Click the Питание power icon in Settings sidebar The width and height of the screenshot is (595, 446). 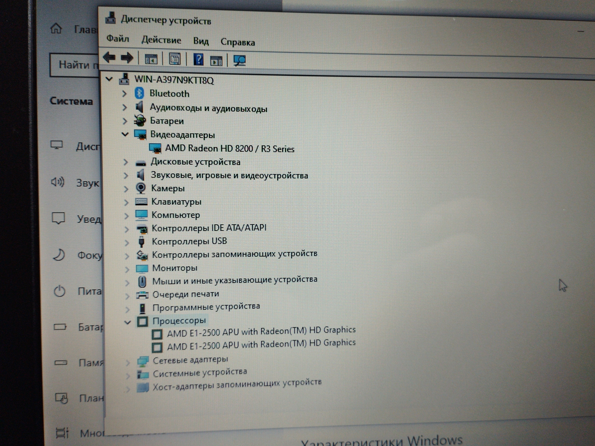(x=59, y=291)
